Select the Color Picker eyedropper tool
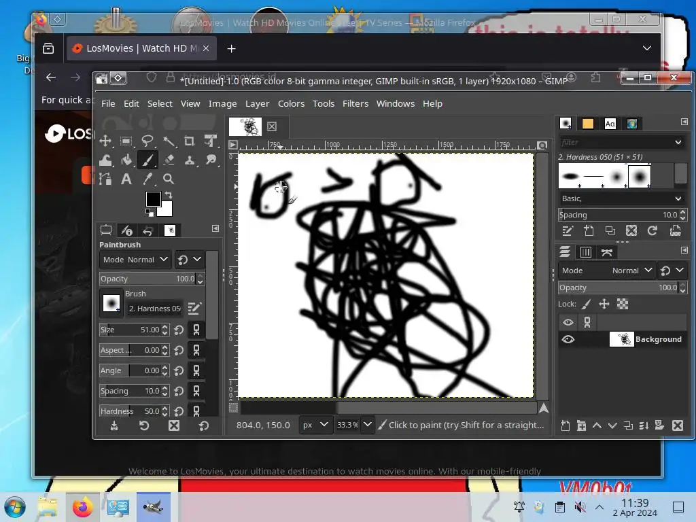The width and height of the screenshot is (696, 522). [x=147, y=179]
